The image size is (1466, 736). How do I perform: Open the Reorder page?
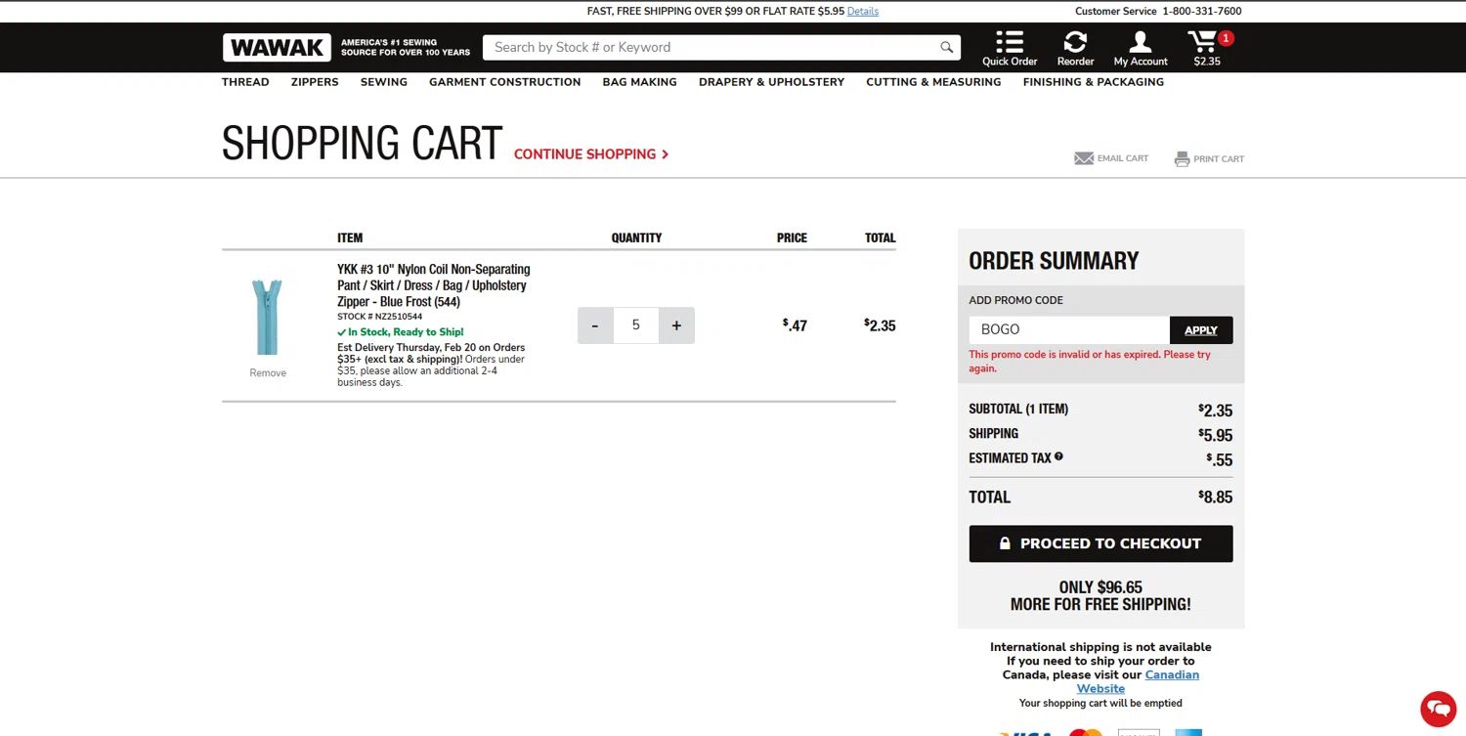(1075, 48)
